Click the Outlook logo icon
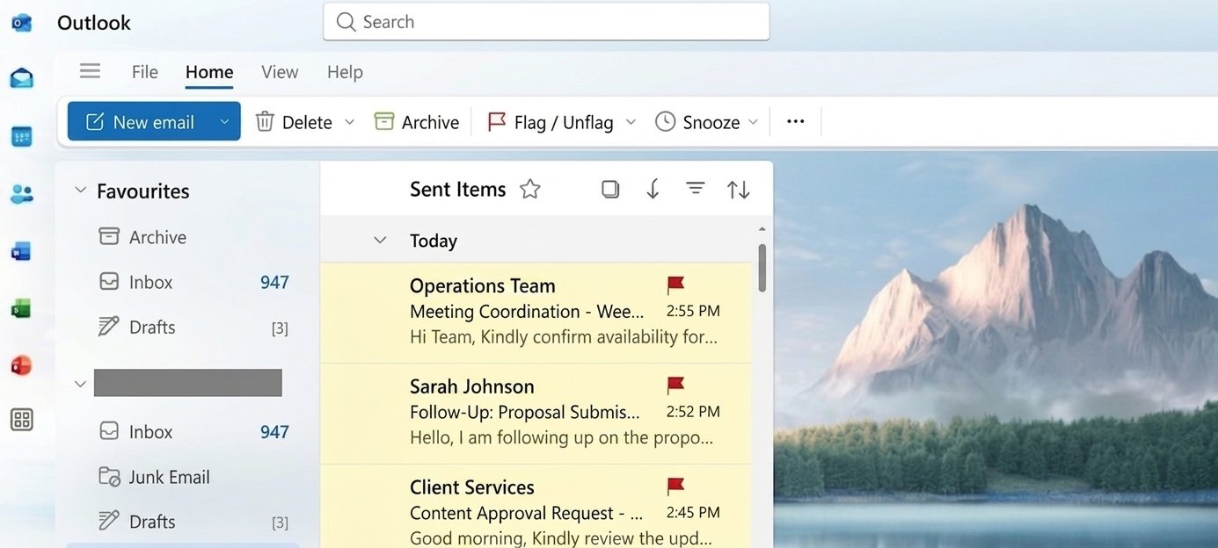 coord(22,22)
